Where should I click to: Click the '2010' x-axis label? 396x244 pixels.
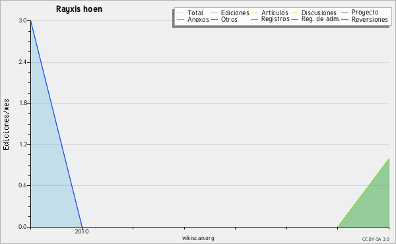coord(82,231)
